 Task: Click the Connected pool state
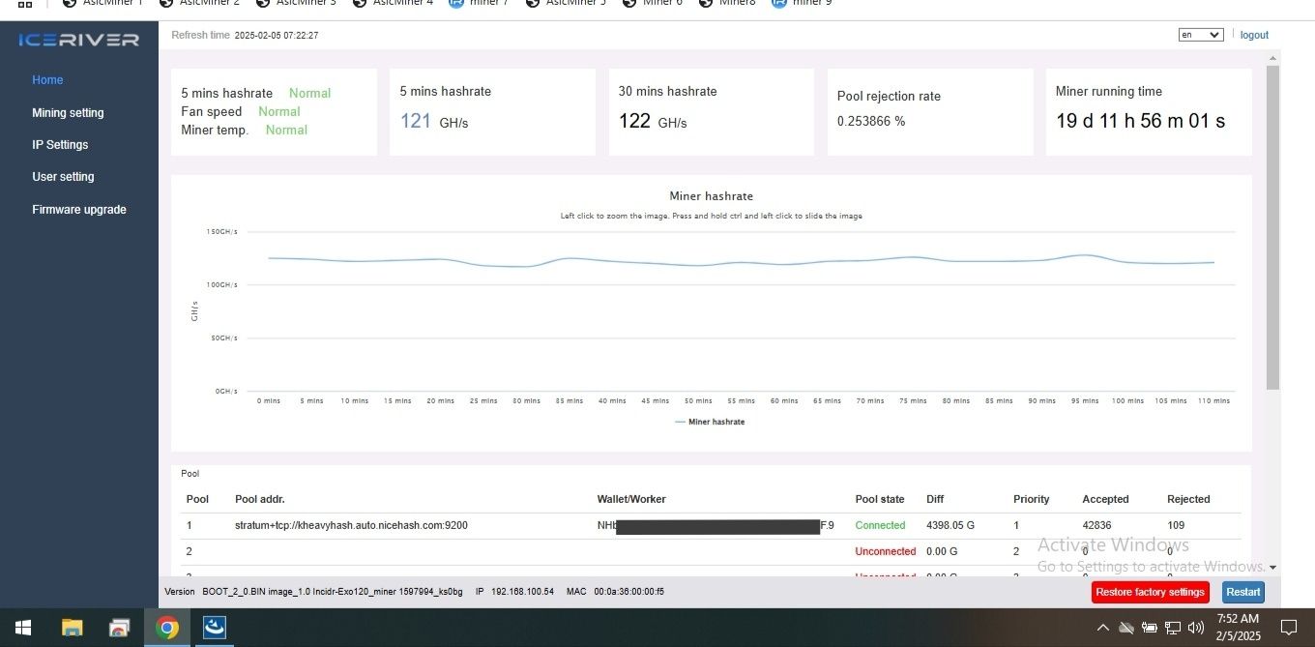(x=880, y=525)
